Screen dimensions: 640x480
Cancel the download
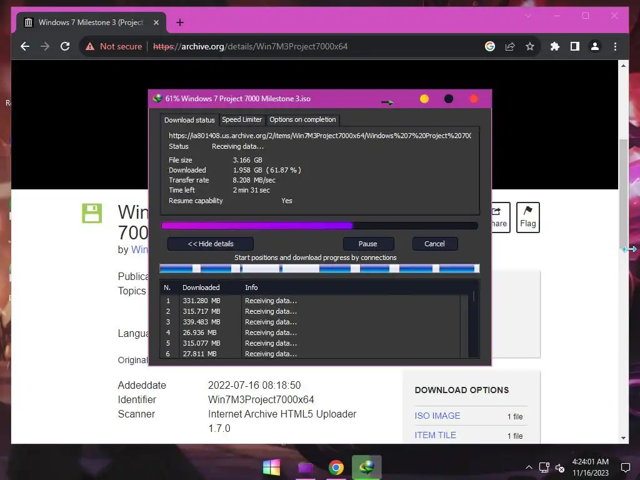tap(435, 244)
